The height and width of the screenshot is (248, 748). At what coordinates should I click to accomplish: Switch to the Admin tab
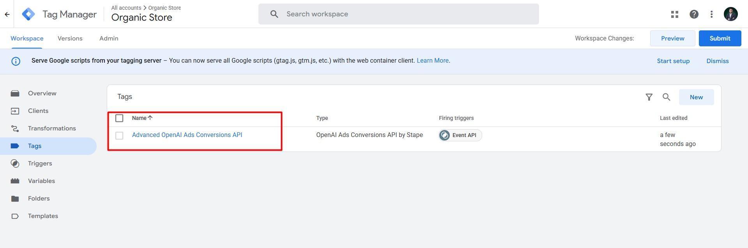[x=109, y=39]
